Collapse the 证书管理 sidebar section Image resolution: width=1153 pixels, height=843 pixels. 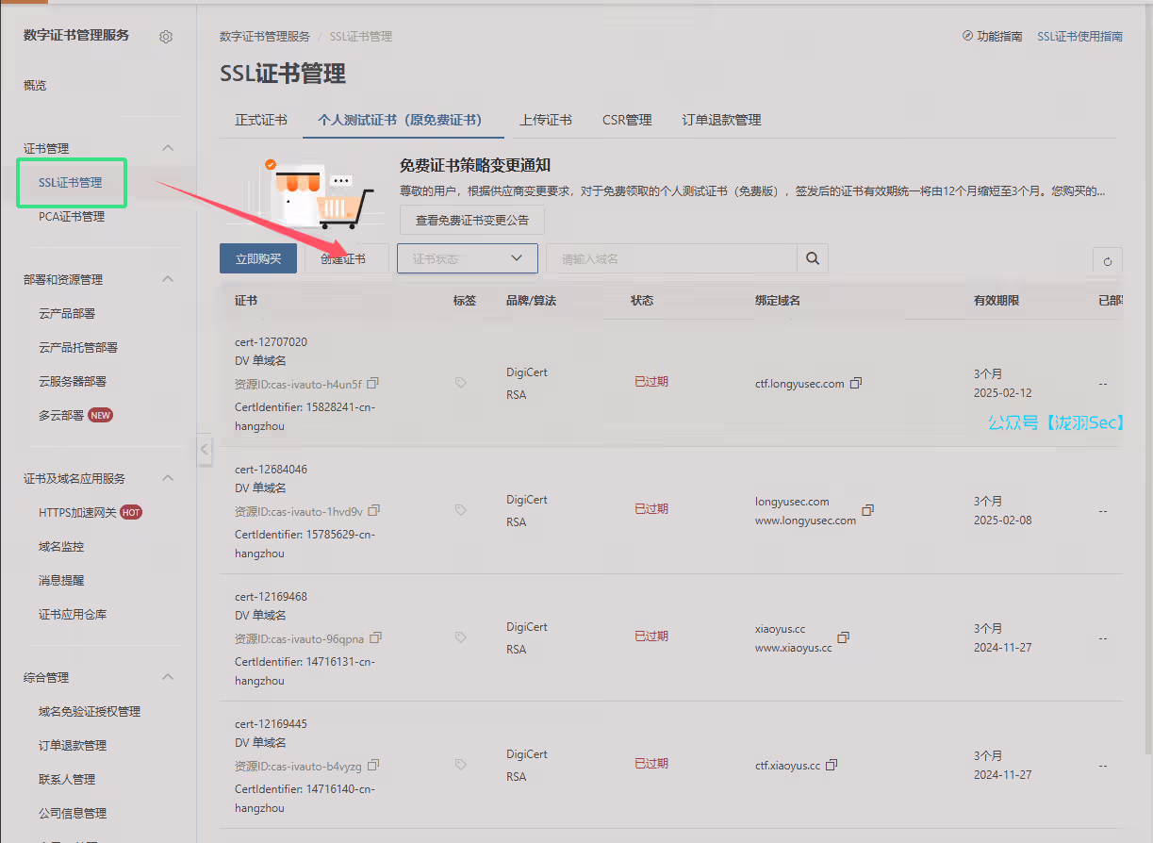pyautogui.click(x=168, y=148)
